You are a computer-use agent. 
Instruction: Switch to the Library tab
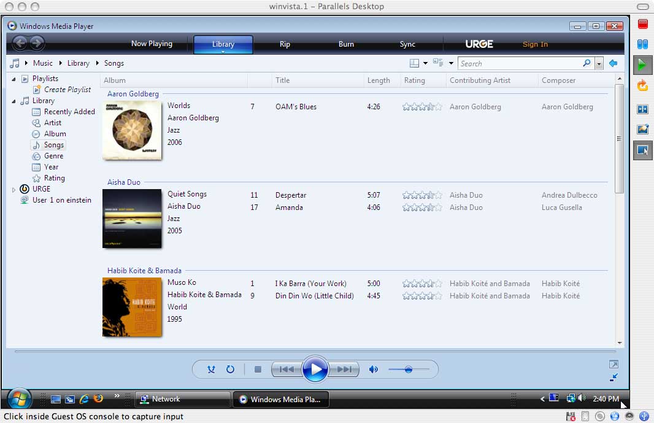(x=223, y=44)
